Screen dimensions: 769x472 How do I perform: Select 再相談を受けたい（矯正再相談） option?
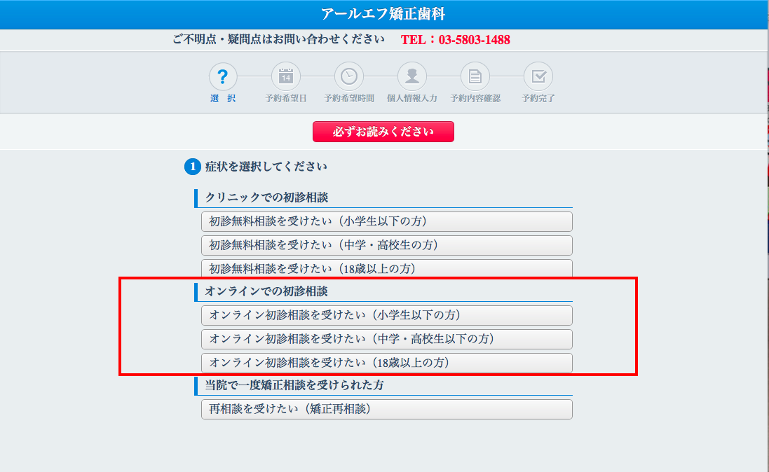[x=386, y=409]
